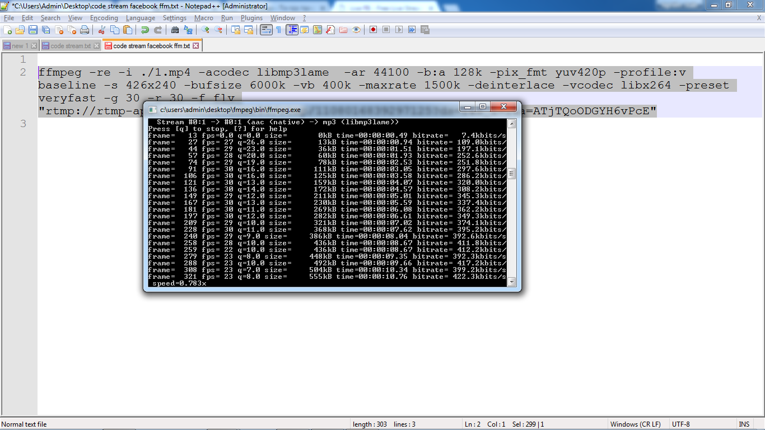Click the scrollbar thumb in ffmpeg console
The width and height of the screenshot is (765, 430).
[511, 174]
